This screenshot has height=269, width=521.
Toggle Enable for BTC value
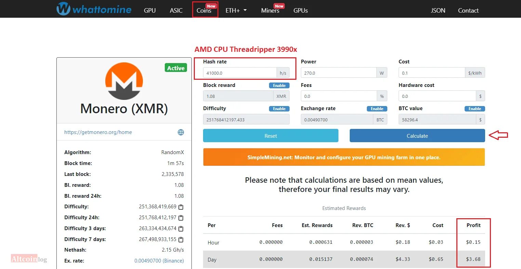click(x=475, y=109)
